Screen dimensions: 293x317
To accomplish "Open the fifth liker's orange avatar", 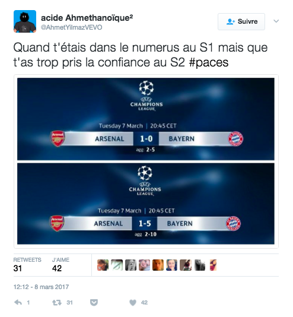I will 158,265.
